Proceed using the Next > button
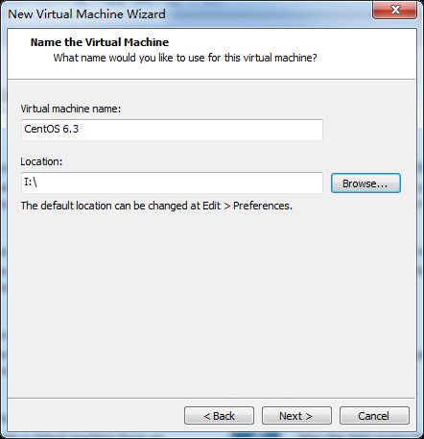The width and height of the screenshot is (424, 439). pyautogui.click(x=296, y=416)
